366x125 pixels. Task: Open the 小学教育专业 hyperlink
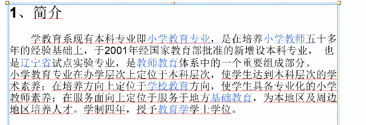pos(178,39)
